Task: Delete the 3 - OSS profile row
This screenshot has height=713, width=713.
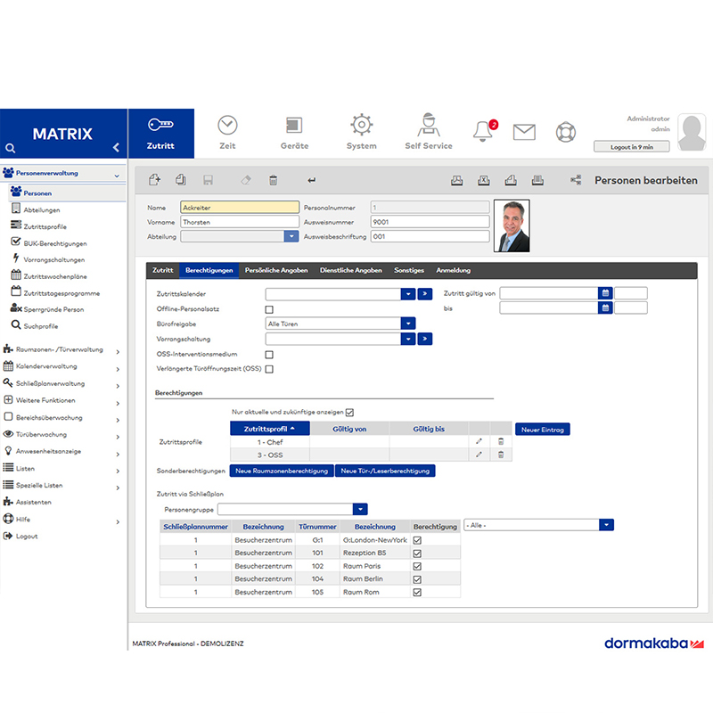Action: (501, 455)
